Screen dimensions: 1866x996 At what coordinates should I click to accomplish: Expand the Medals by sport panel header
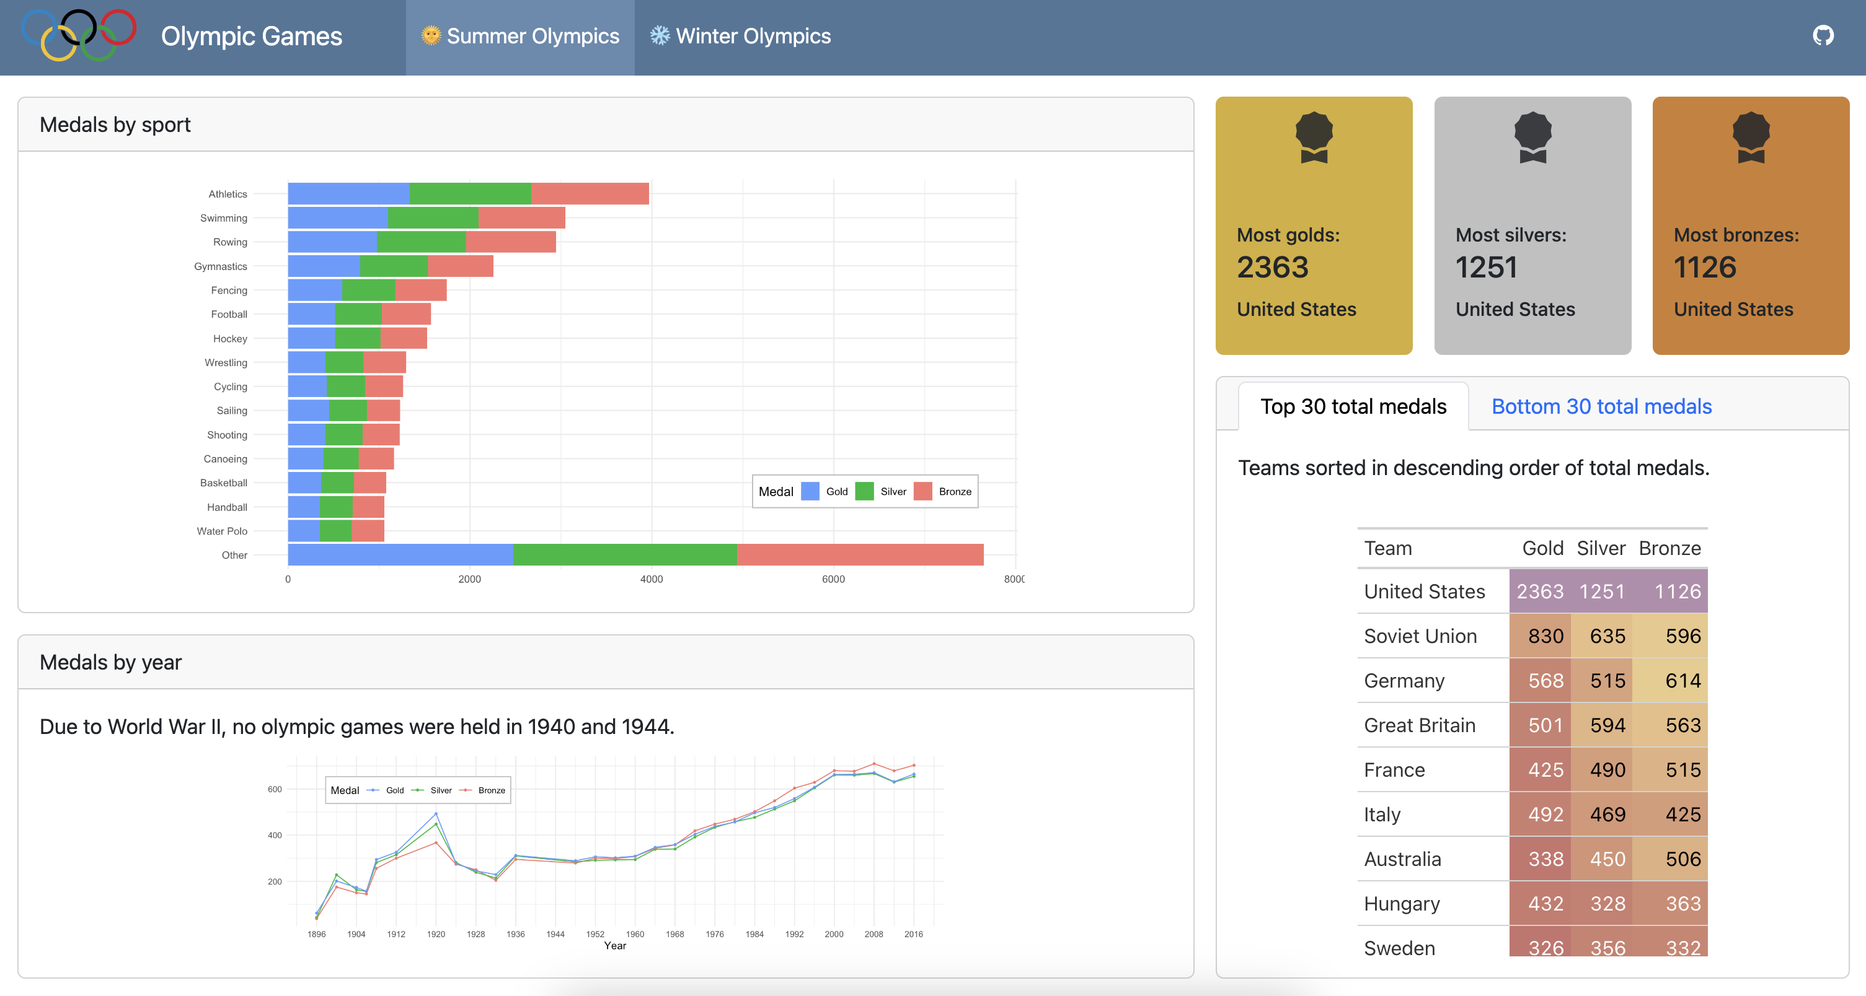[116, 124]
